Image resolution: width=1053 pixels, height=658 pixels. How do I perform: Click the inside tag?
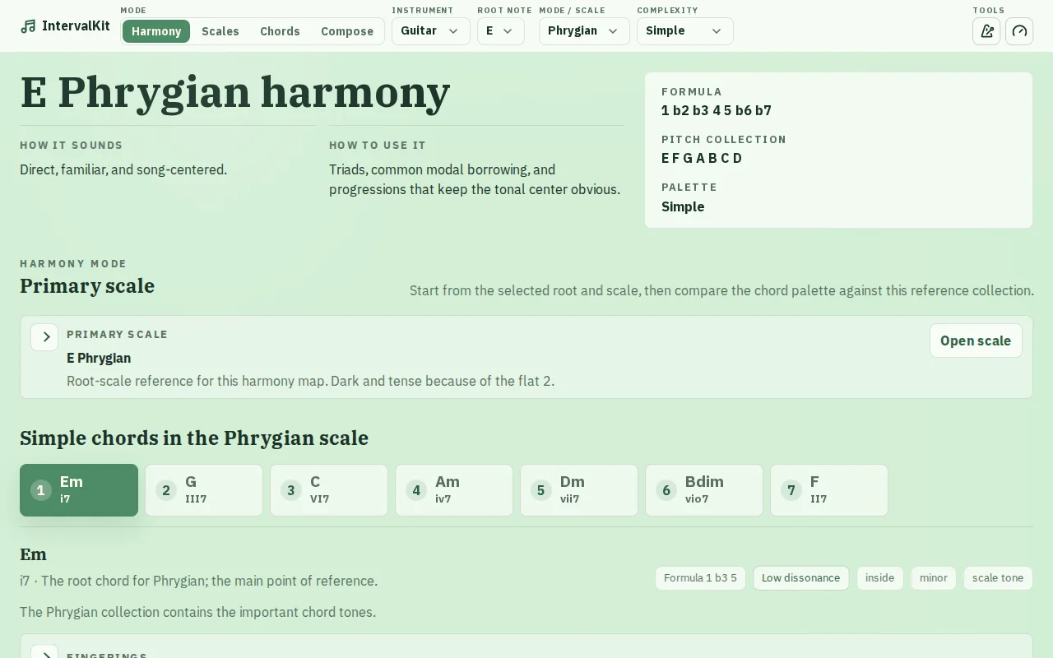click(879, 578)
